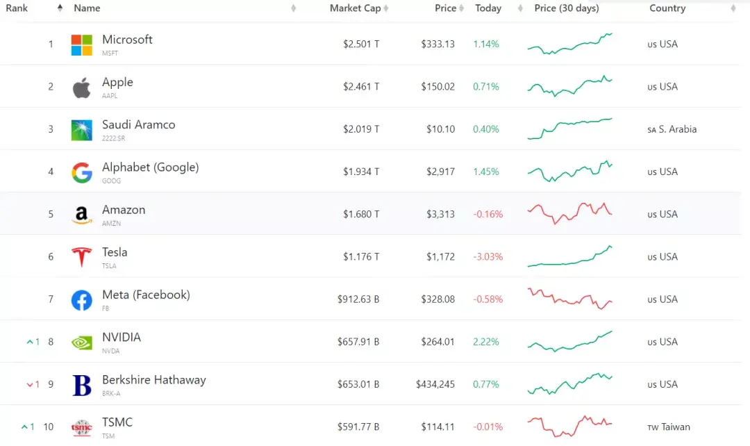Sort table by Rank column
750x446 pixels.
point(17,8)
